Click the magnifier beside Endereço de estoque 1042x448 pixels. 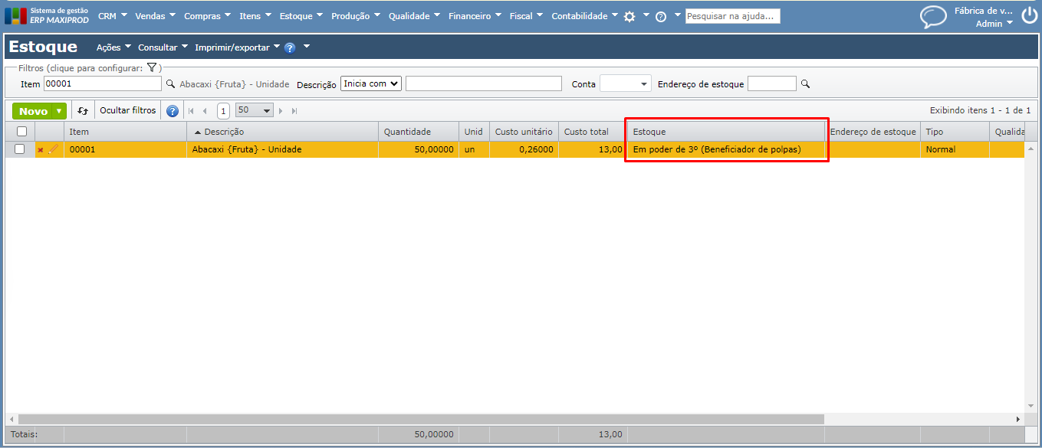tap(805, 84)
